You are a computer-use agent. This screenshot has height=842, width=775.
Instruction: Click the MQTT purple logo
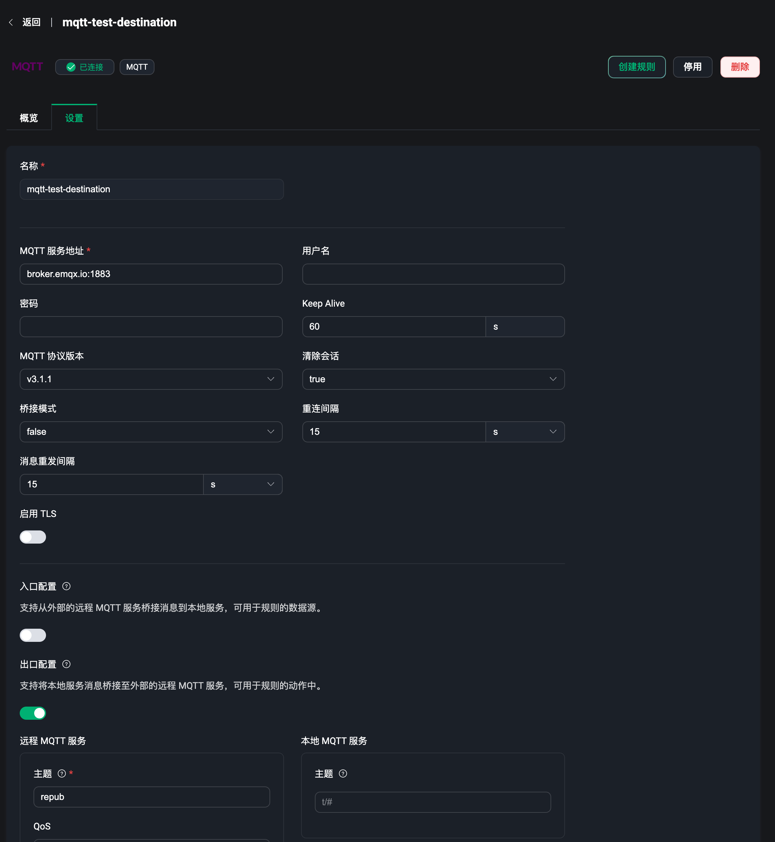(27, 67)
